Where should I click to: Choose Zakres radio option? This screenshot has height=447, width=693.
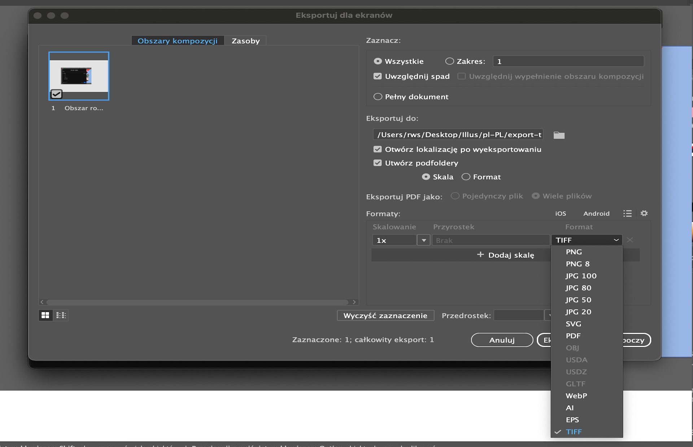(449, 61)
